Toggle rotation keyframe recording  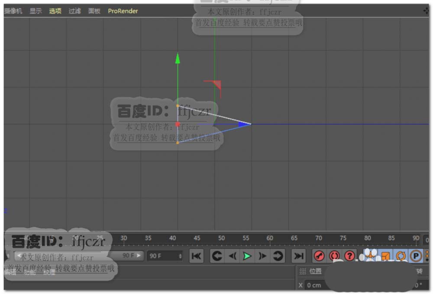pos(401,256)
